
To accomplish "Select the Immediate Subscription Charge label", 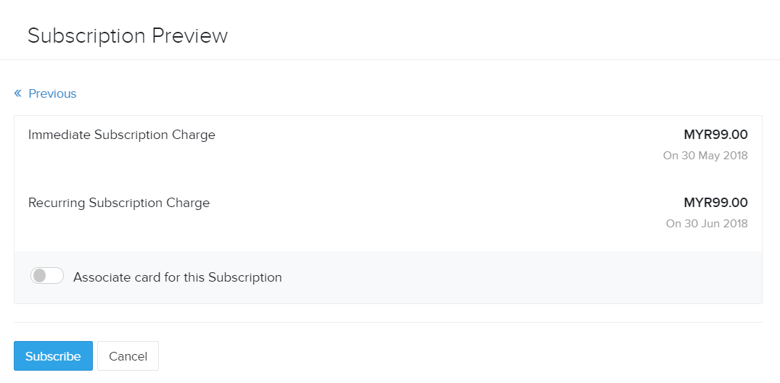I will click(121, 135).
